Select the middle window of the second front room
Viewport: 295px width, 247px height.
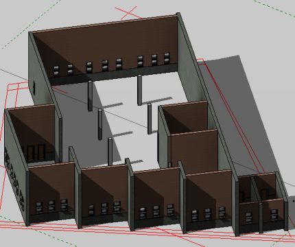pos(104,208)
